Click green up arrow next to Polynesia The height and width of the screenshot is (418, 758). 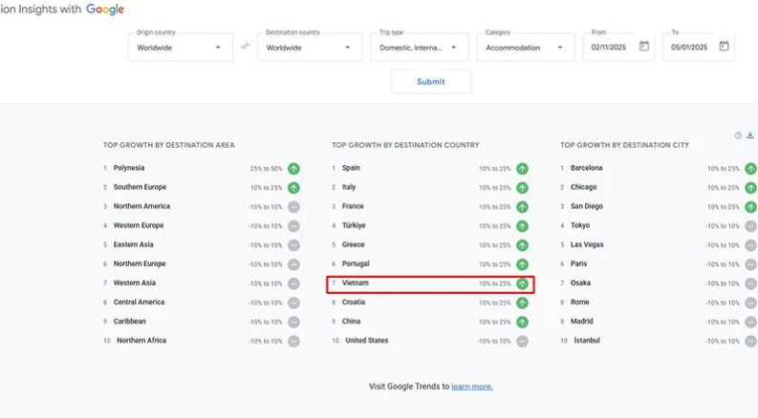(293, 168)
